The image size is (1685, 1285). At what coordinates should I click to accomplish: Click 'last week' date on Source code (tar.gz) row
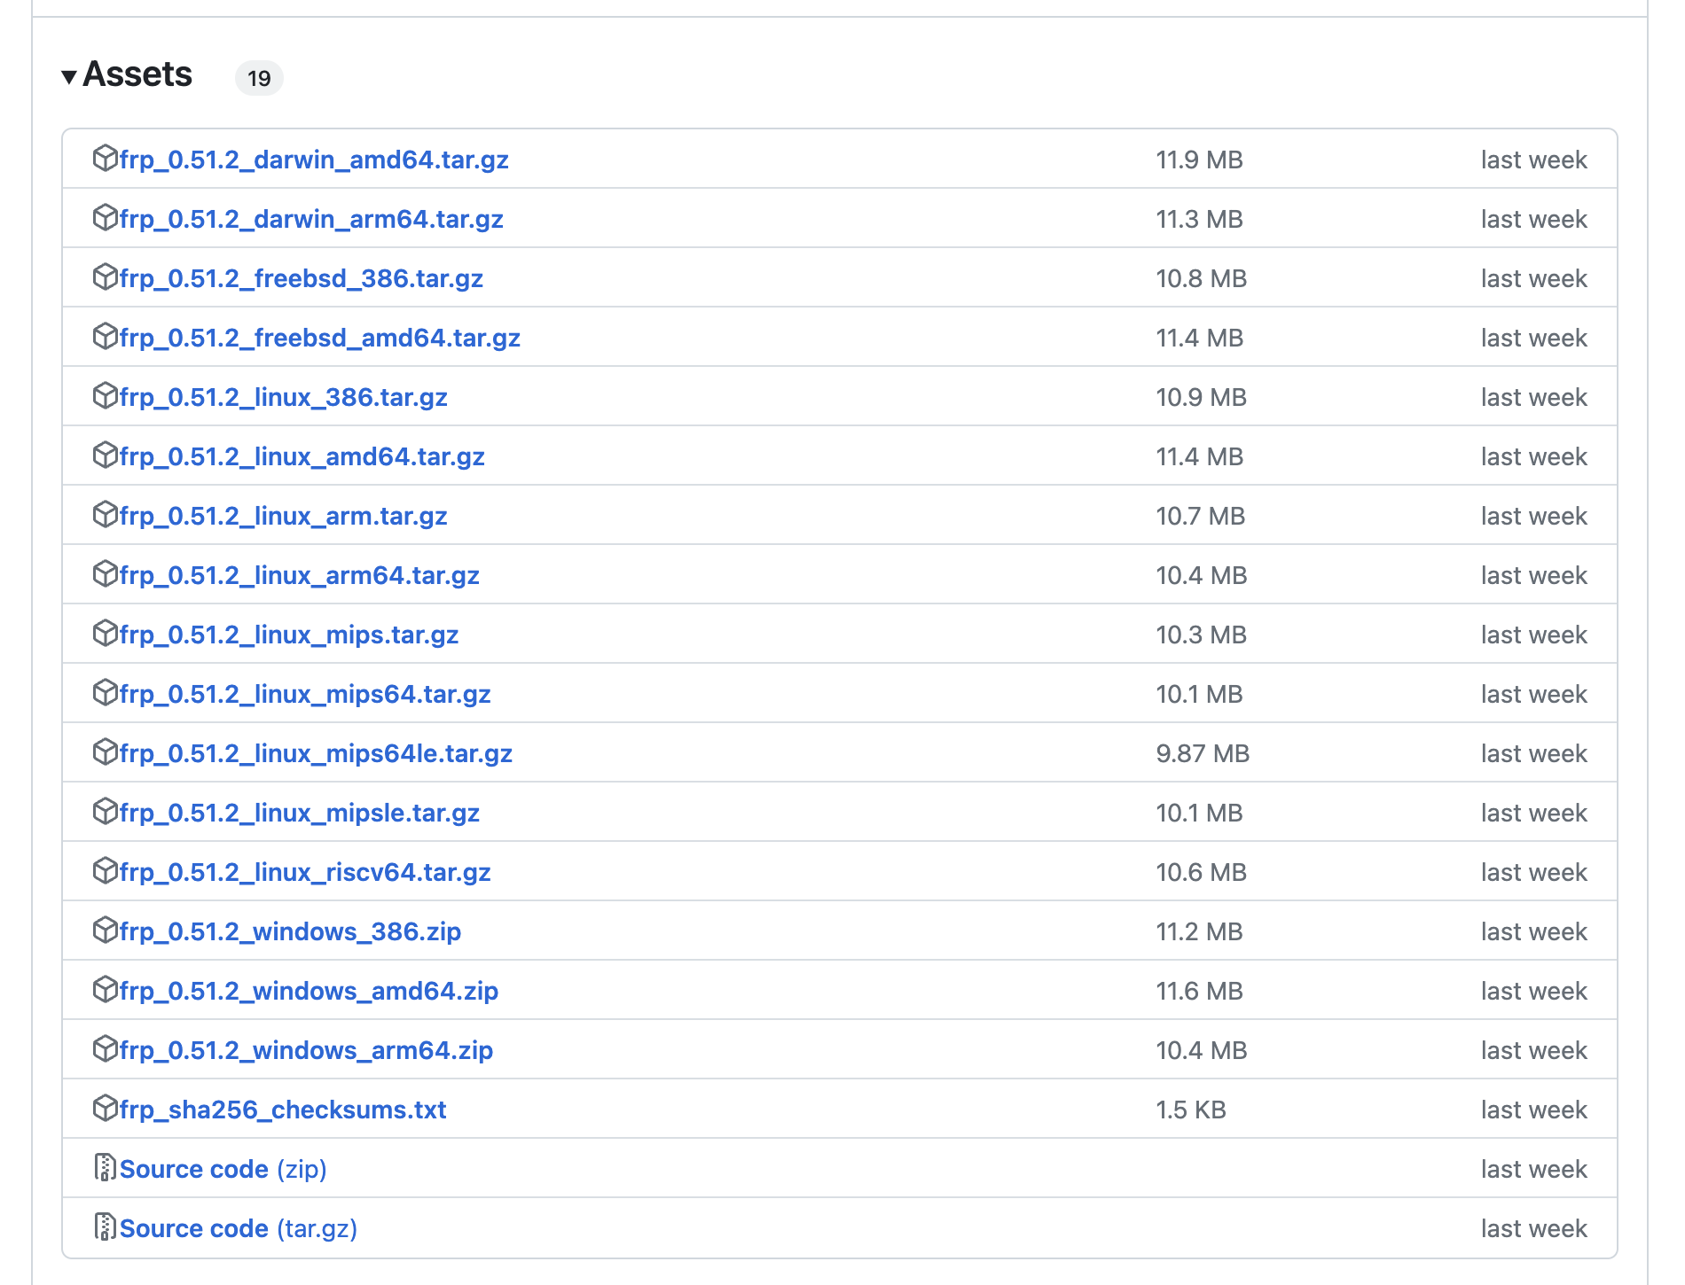(1534, 1228)
